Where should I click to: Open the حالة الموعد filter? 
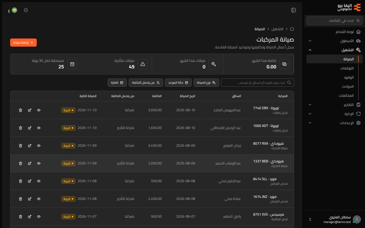(x=178, y=83)
